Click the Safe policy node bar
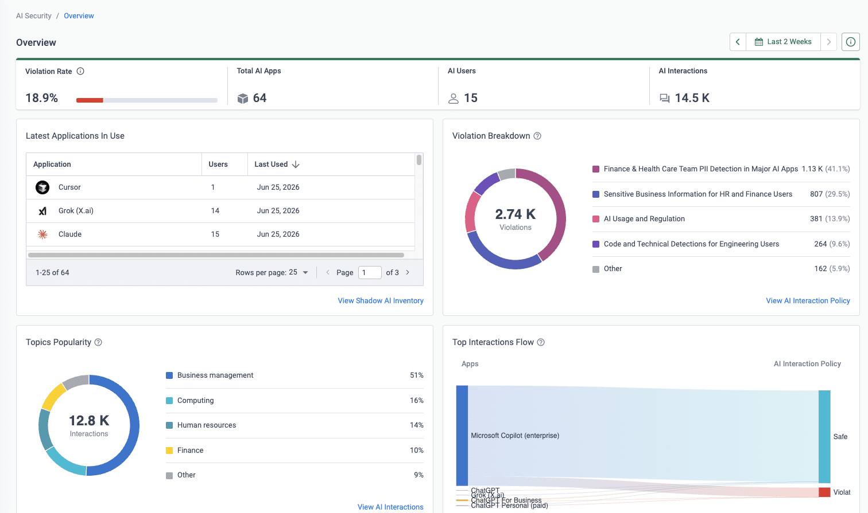This screenshot has width=868, height=513. (x=824, y=437)
